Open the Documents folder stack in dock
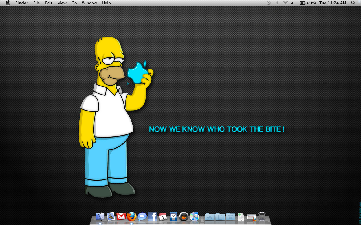The image size is (361, 225). (220, 217)
